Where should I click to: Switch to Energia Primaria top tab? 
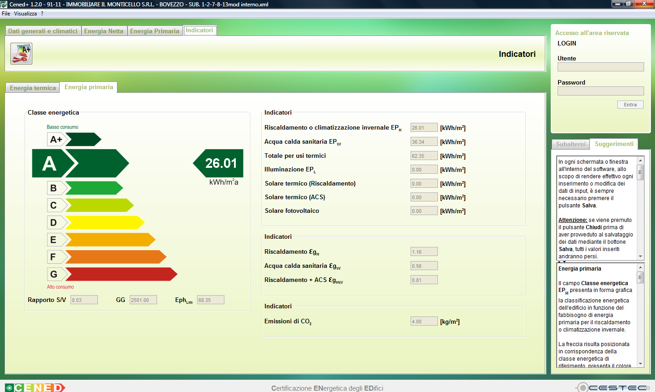pyautogui.click(x=155, y=31)
